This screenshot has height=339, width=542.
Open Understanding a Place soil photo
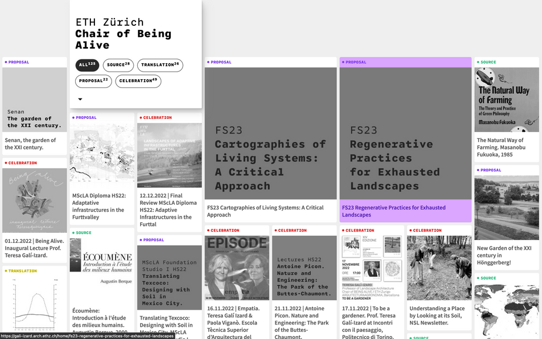click(x=439, y=267)
